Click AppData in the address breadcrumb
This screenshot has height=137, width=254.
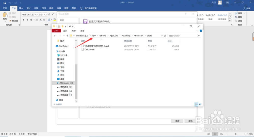point(114,36)
